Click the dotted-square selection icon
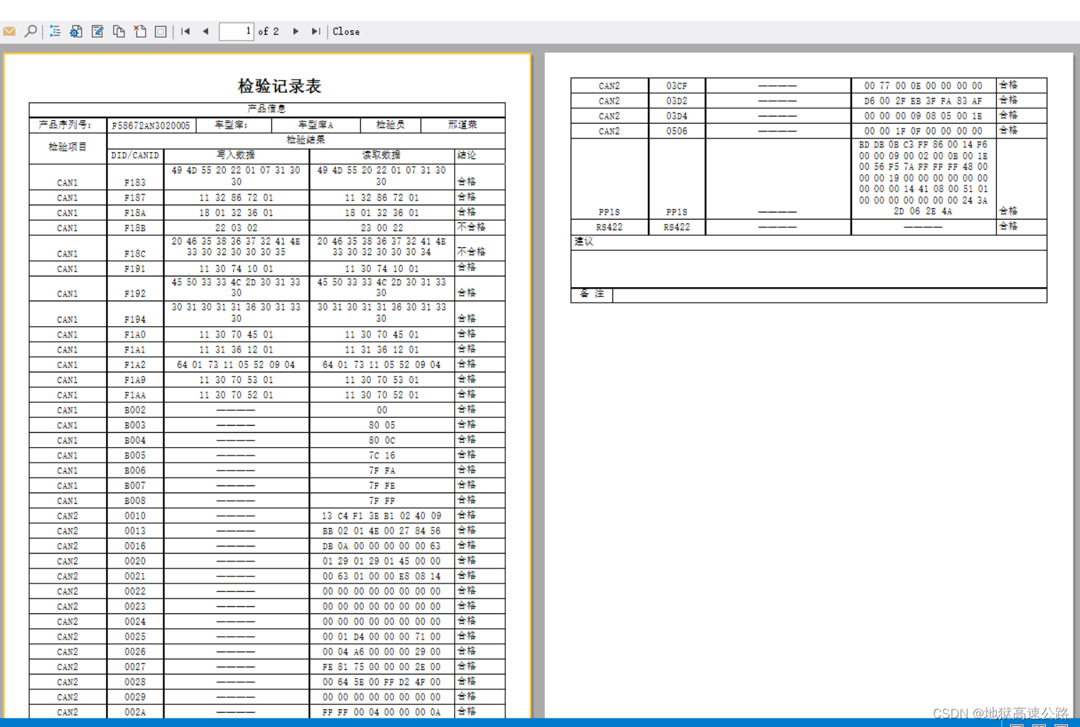 (x=161, y=31)
